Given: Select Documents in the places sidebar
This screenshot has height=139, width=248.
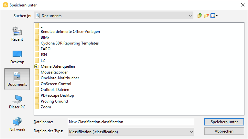Looking at the screenshot, I should coord(17,79).
